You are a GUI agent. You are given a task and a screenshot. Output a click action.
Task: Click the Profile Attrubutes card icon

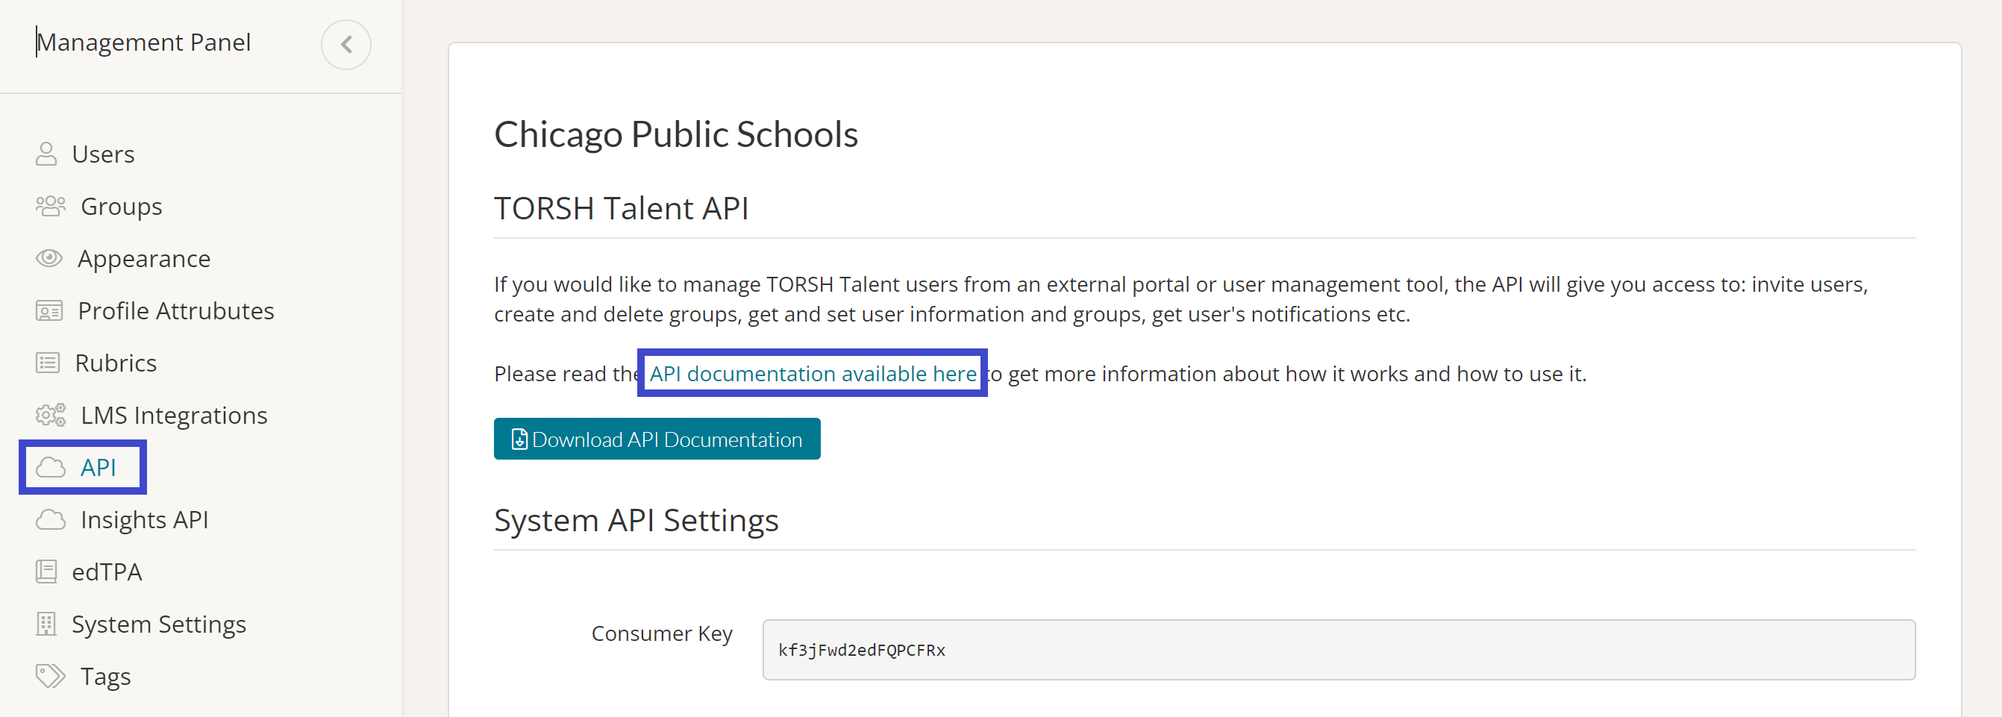(49, 310)
